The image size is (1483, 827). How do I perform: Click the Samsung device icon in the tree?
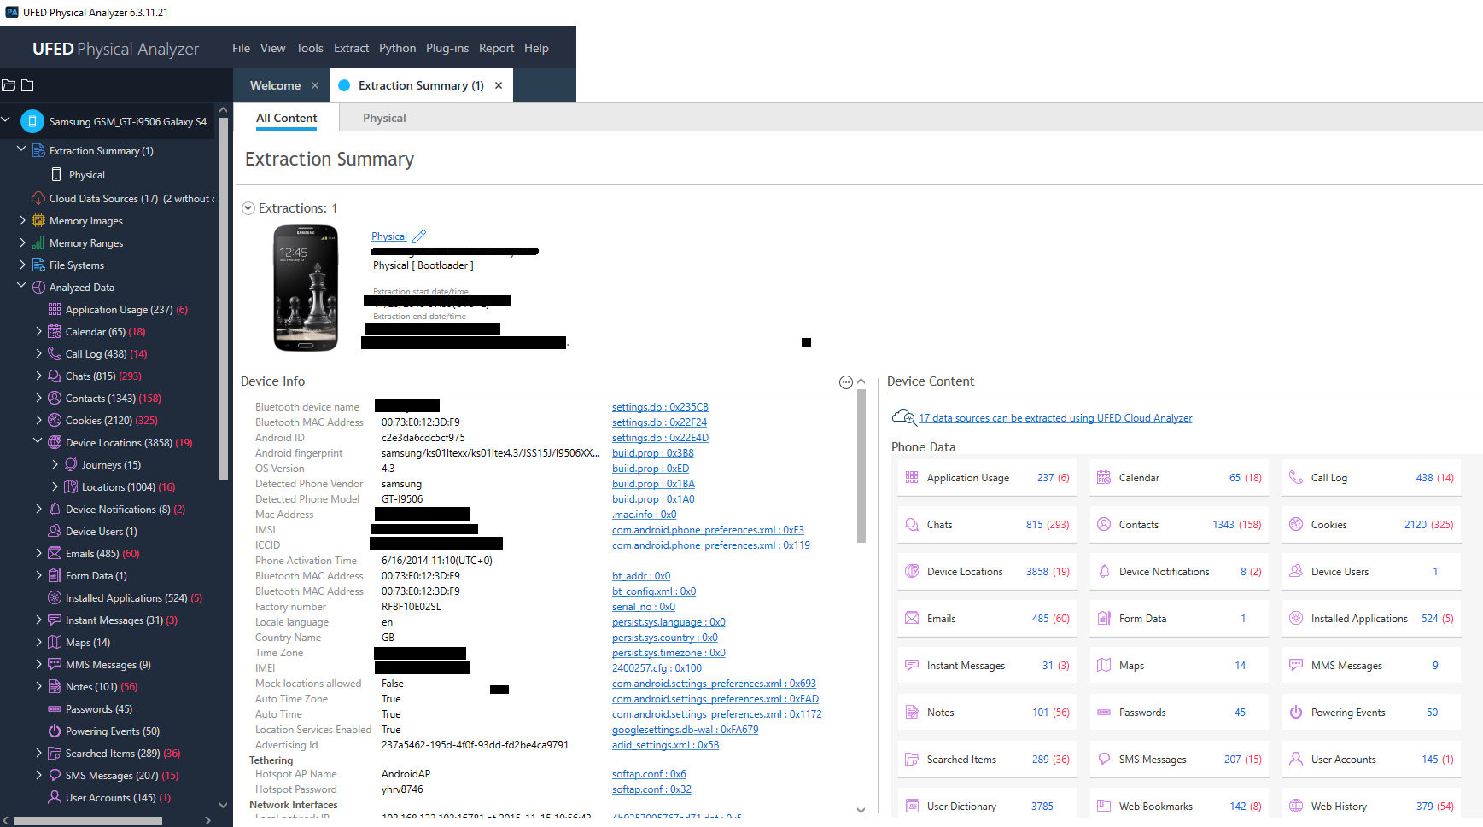point(32,121)
